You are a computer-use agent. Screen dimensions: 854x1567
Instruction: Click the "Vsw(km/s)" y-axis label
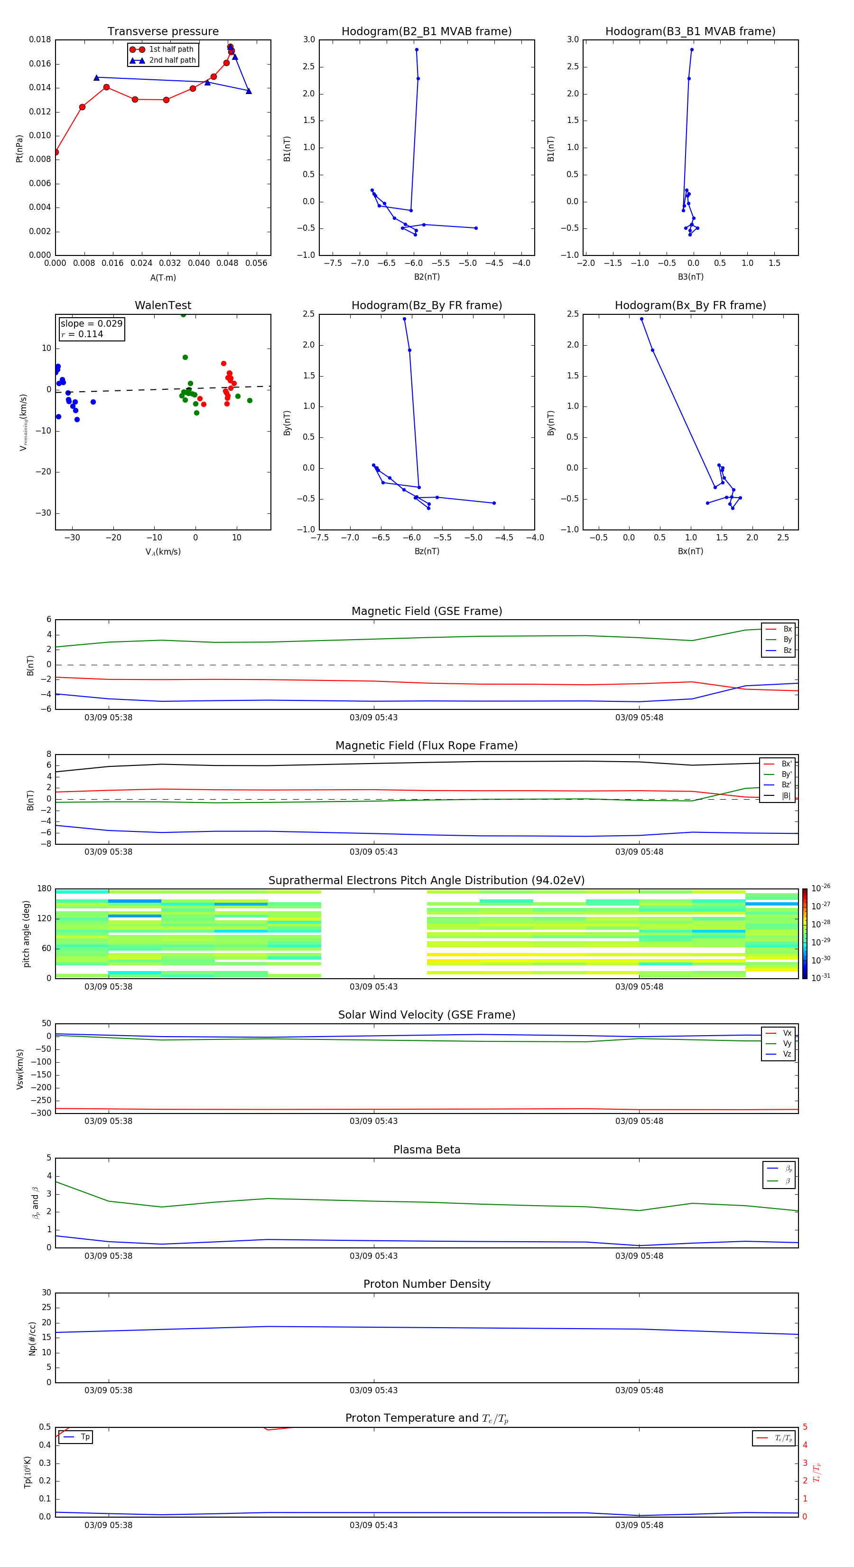point(19,1068)
